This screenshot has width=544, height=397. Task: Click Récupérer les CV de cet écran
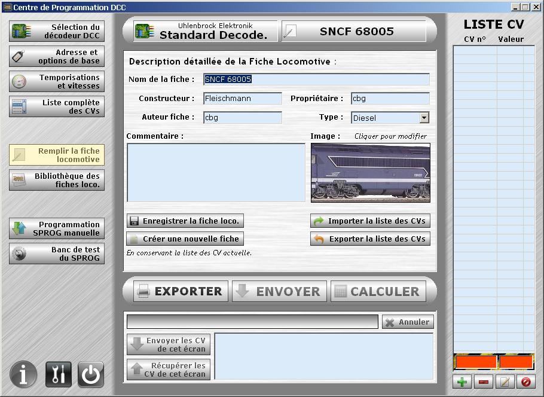pos(169,369)
